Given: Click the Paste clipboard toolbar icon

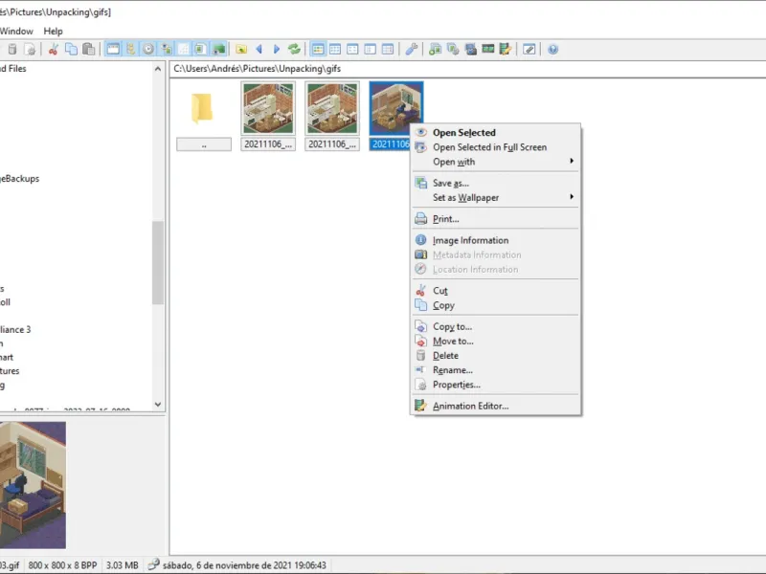Looking at the screenshot, I should [88, 50].
